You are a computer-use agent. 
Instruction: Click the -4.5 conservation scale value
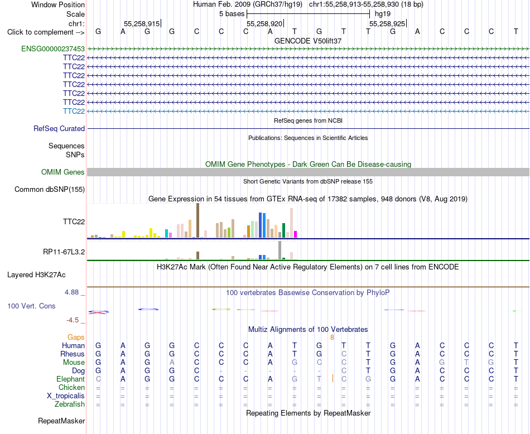click(x=73, y=320)
